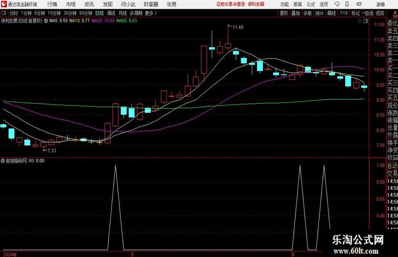
Task: Open the 市场 menu
Action: click(71, 4)
